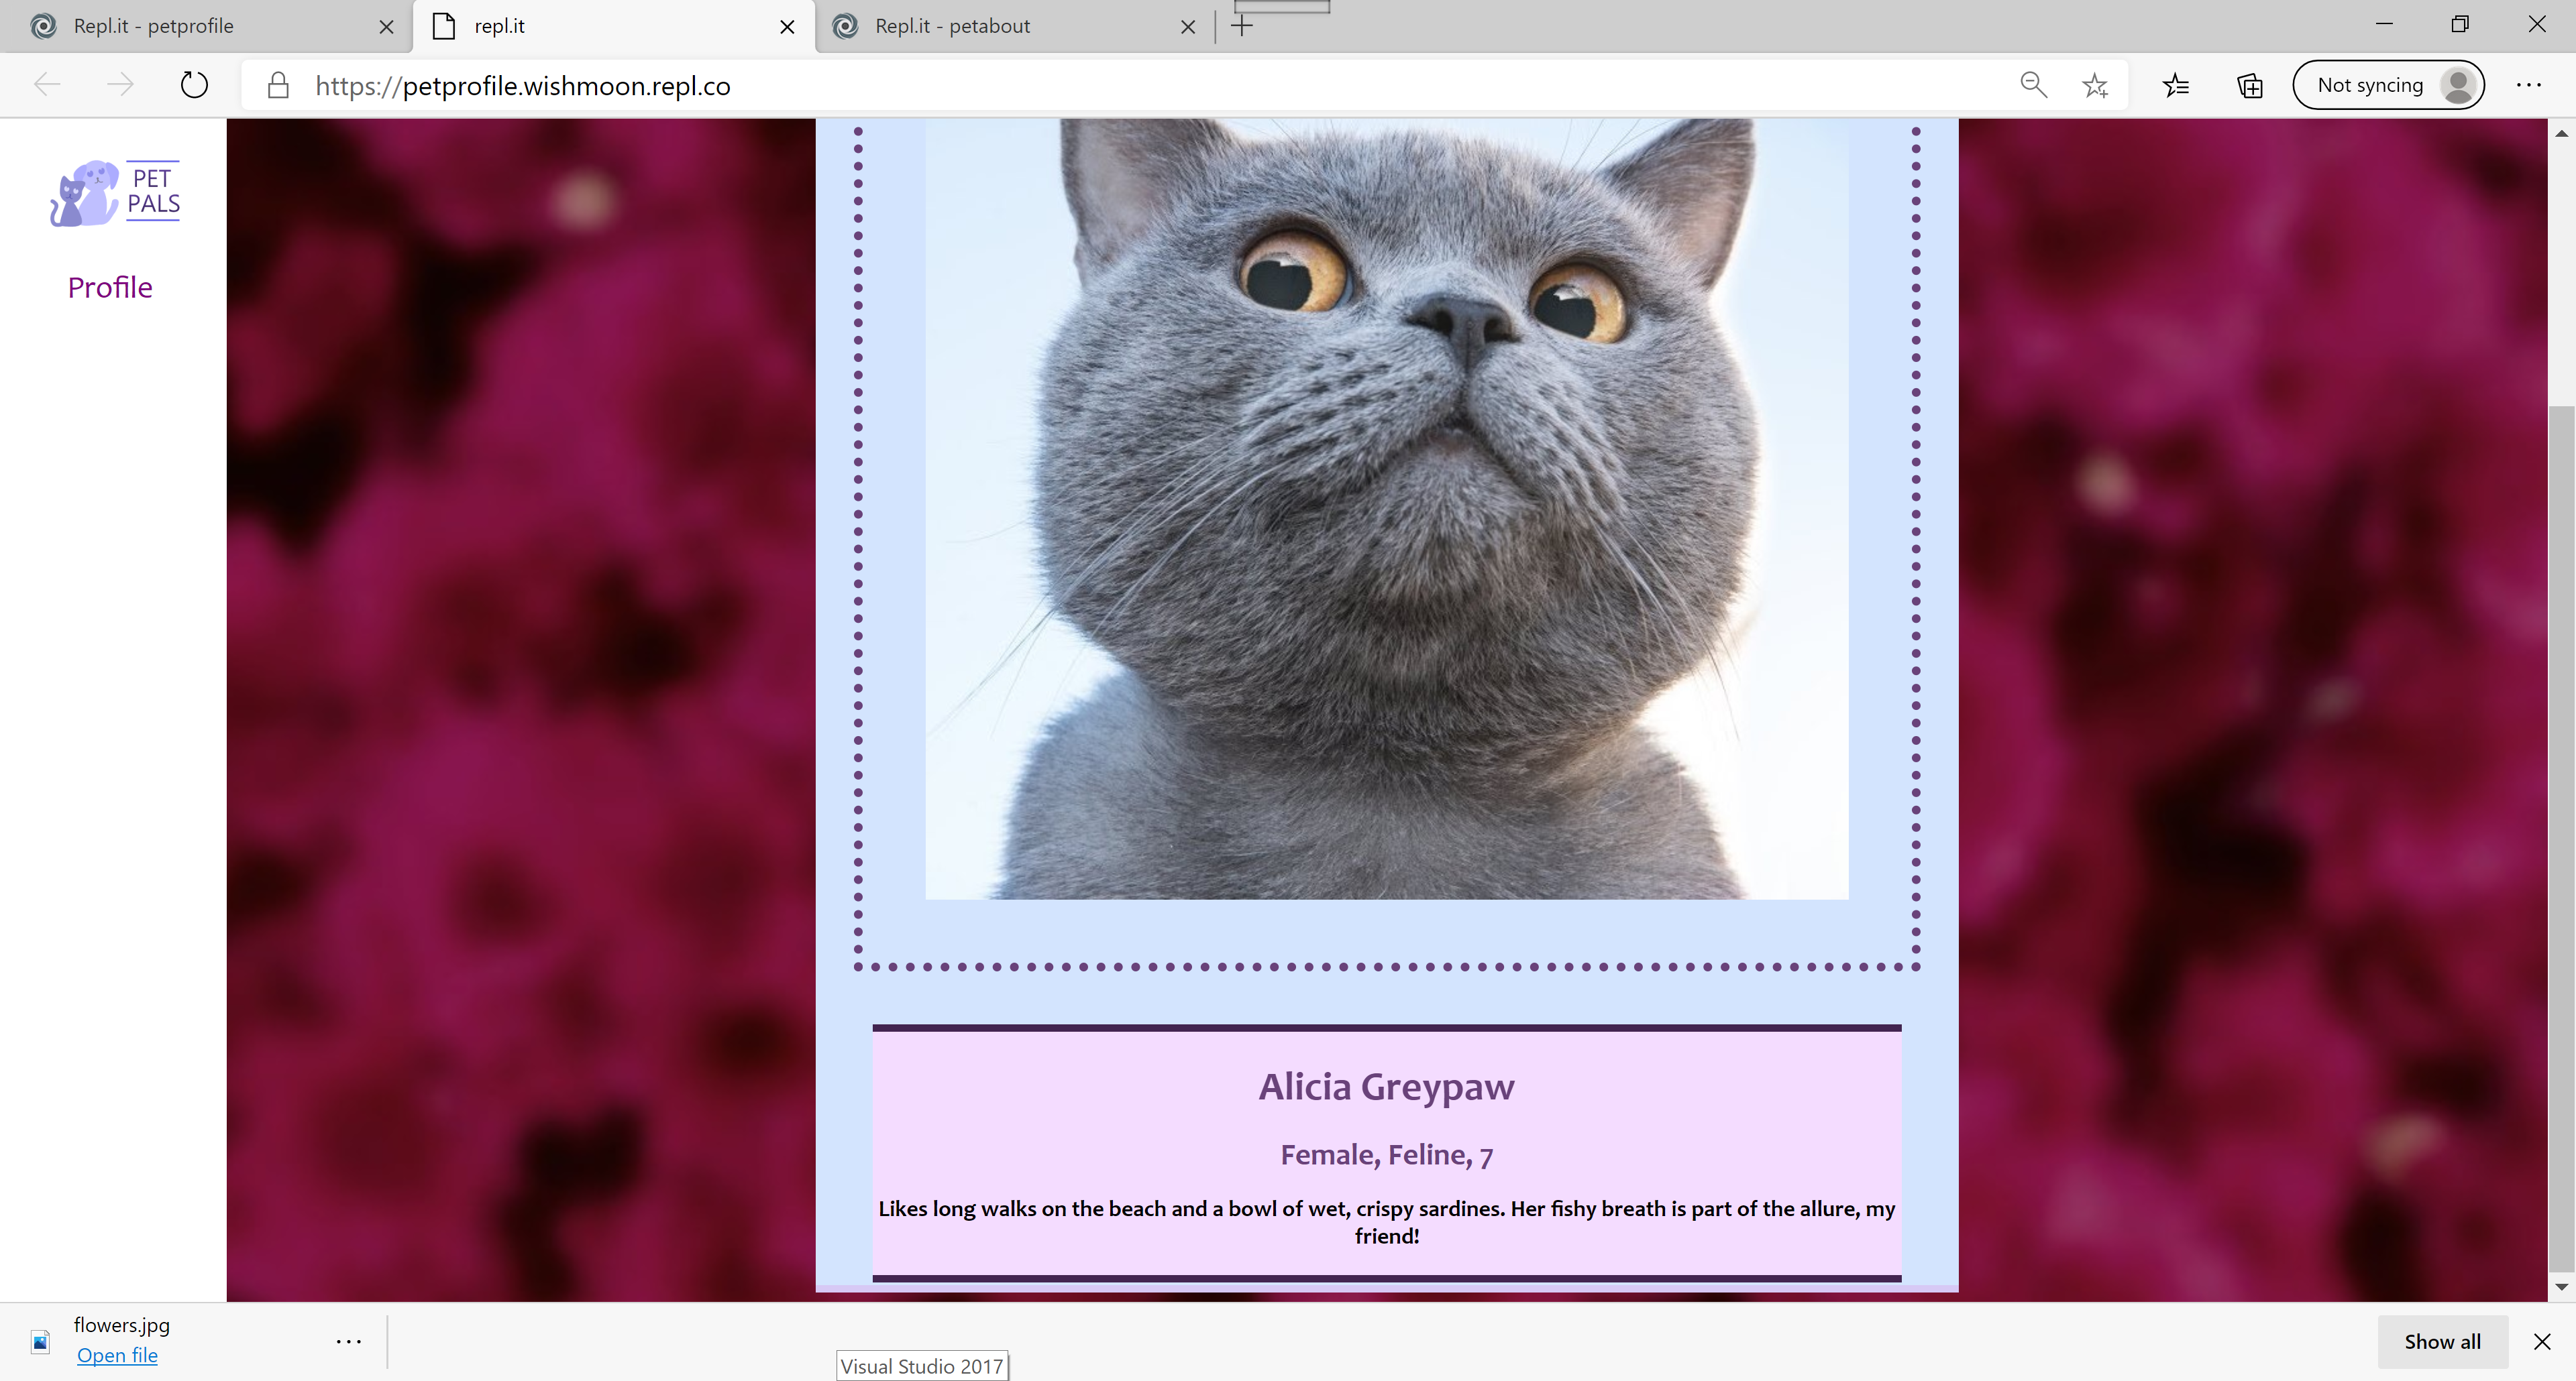Open flowers.jpg download options ellipsis
2576x1381 pixels.
pyautogui.click(x=348, y=1341)
